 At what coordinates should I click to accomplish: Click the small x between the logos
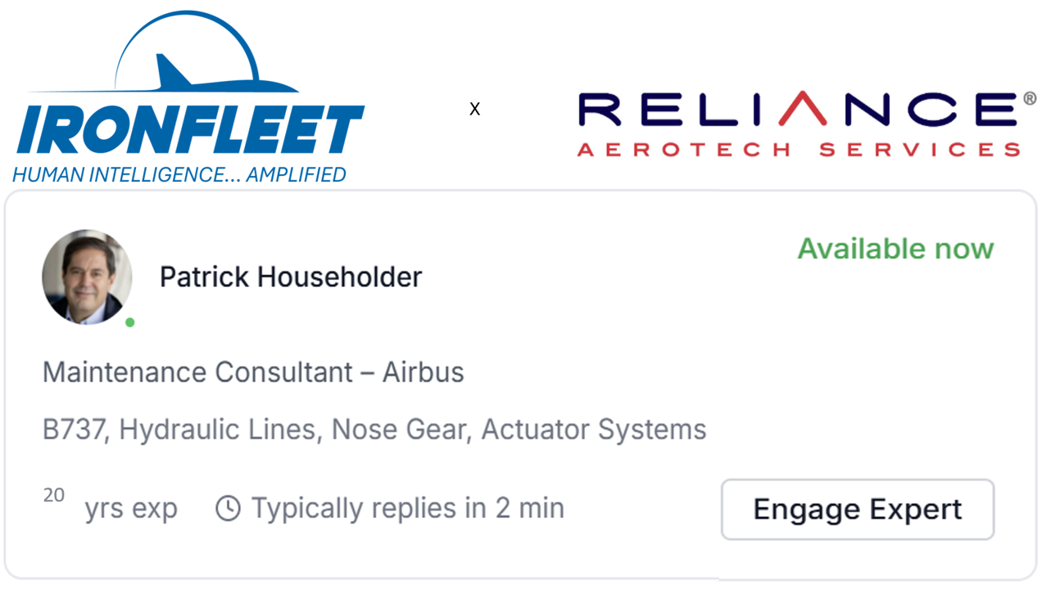point(474,109)
